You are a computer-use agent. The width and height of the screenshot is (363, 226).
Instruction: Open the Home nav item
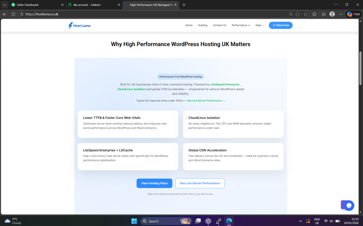pyautogui.click(x=189, y=25)
